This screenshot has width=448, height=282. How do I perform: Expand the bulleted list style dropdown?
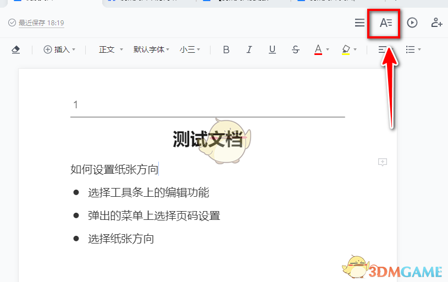pos(419,49)
